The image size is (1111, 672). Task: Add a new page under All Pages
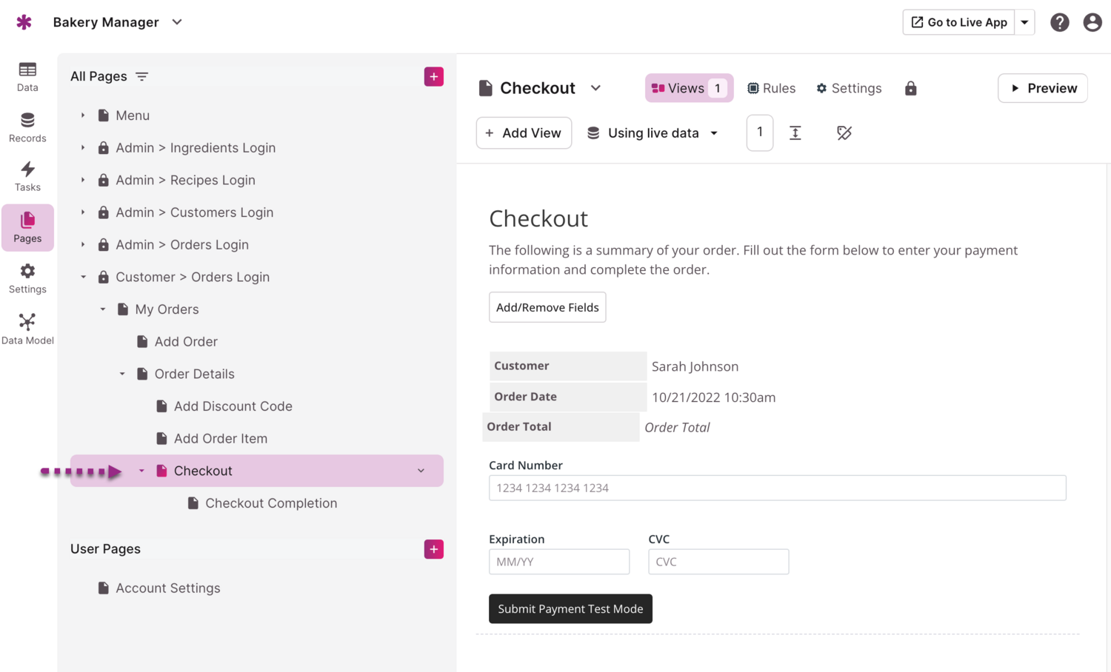(433, 76)
